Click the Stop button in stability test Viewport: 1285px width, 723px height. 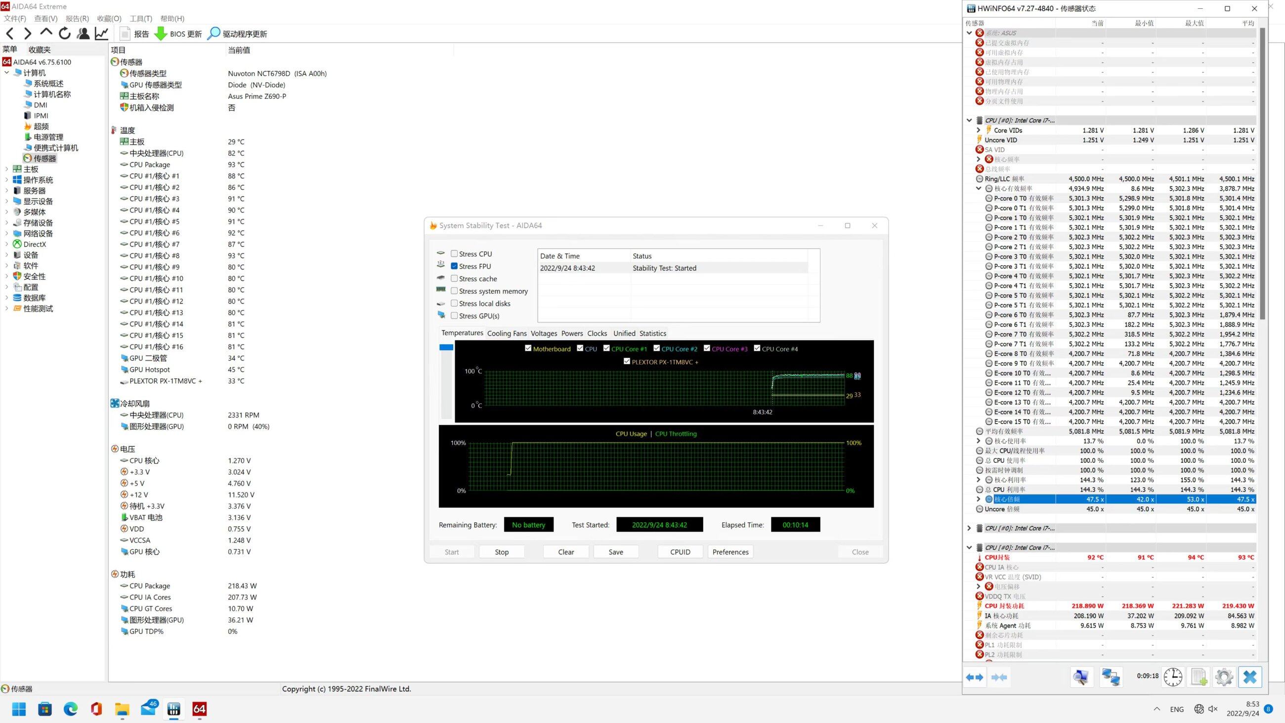[x=501, y=551]
